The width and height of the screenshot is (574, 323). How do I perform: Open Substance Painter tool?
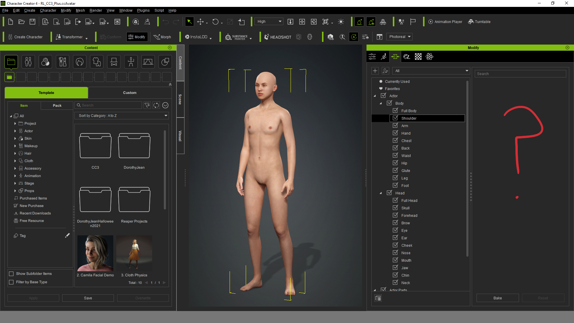(x=236, y=37)
